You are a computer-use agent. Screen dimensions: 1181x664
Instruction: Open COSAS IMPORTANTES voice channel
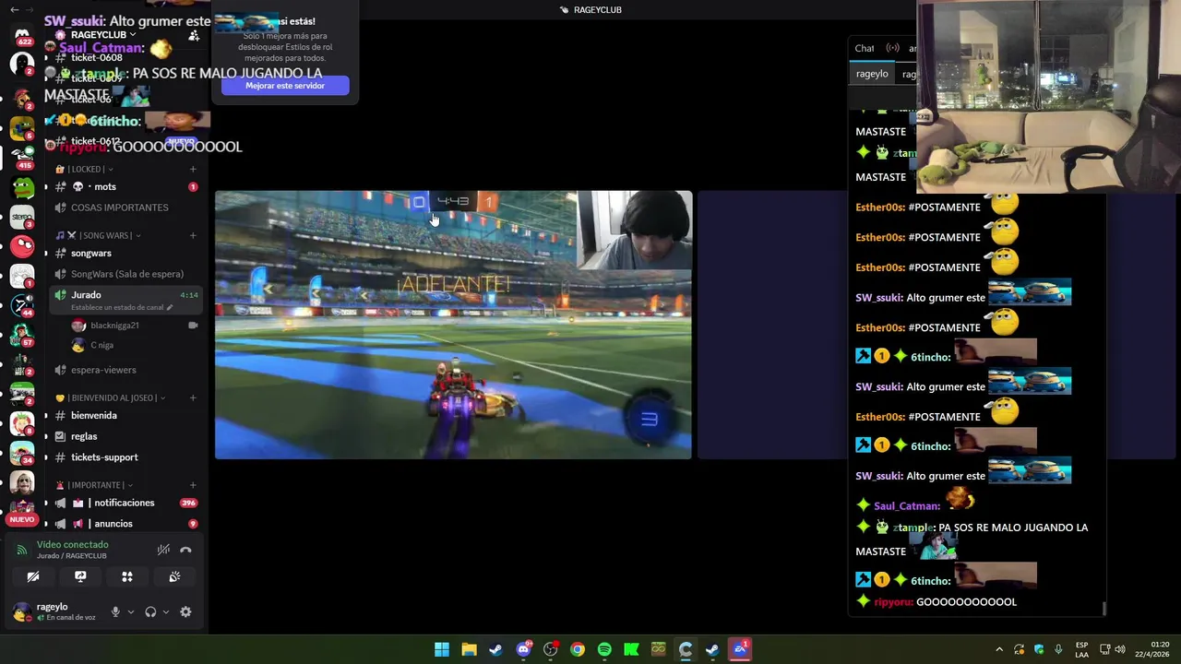[x=125, y=207]
